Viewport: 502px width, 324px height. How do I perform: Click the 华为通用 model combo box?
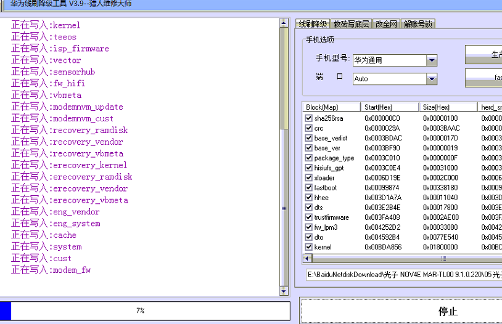pos(395,60)
